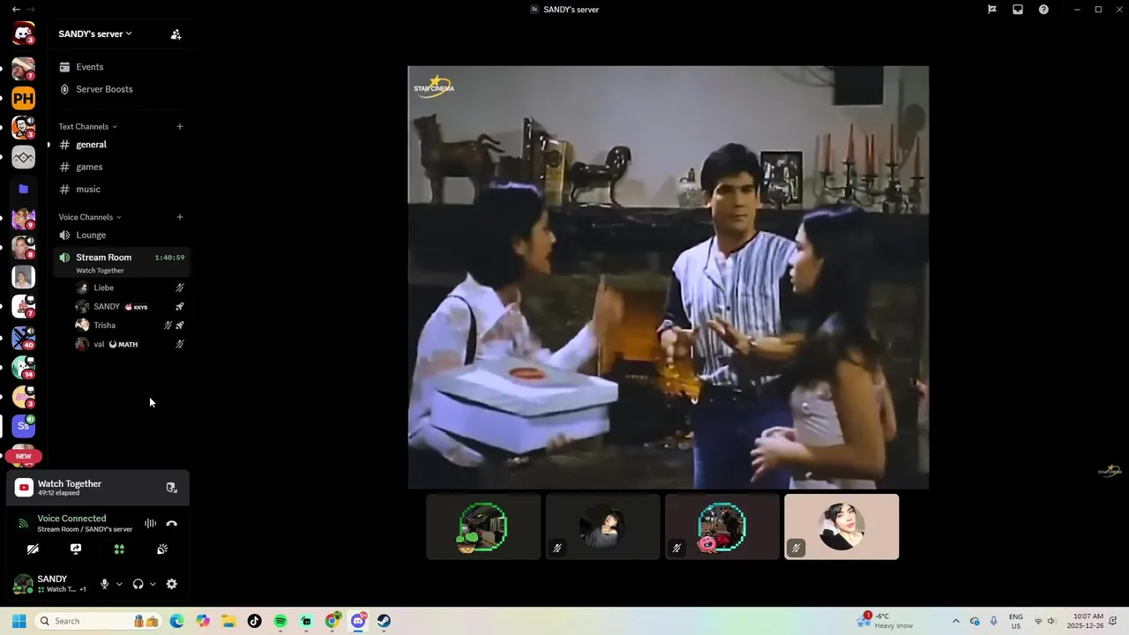
Task: Click the muted mic icon beside Liebe
Action: (x=180, y=288)
